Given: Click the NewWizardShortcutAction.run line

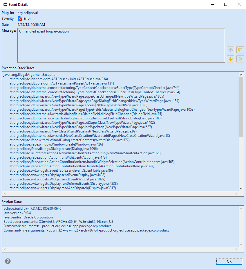Looking at the screenshot, I should pos(86,153).
